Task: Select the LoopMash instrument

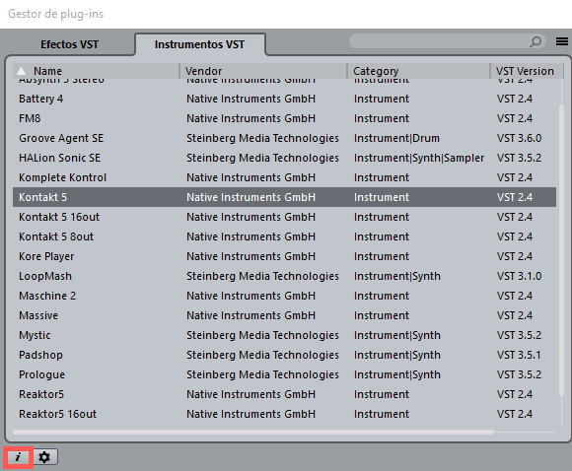Action: click(285, 276)
